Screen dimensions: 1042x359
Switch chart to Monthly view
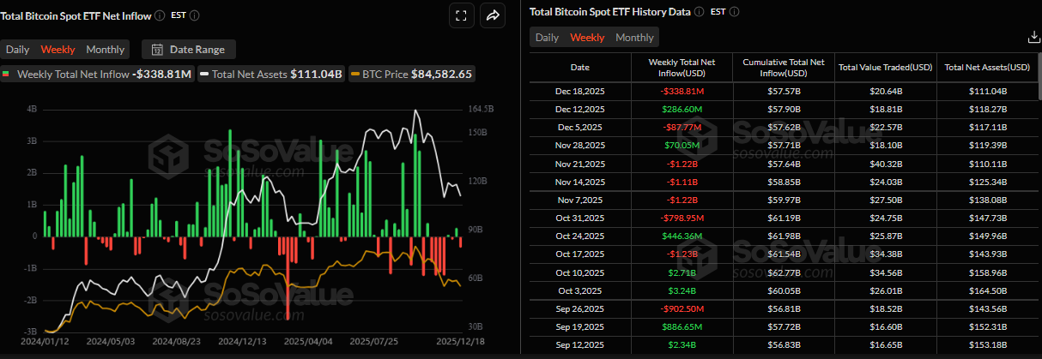105,50
